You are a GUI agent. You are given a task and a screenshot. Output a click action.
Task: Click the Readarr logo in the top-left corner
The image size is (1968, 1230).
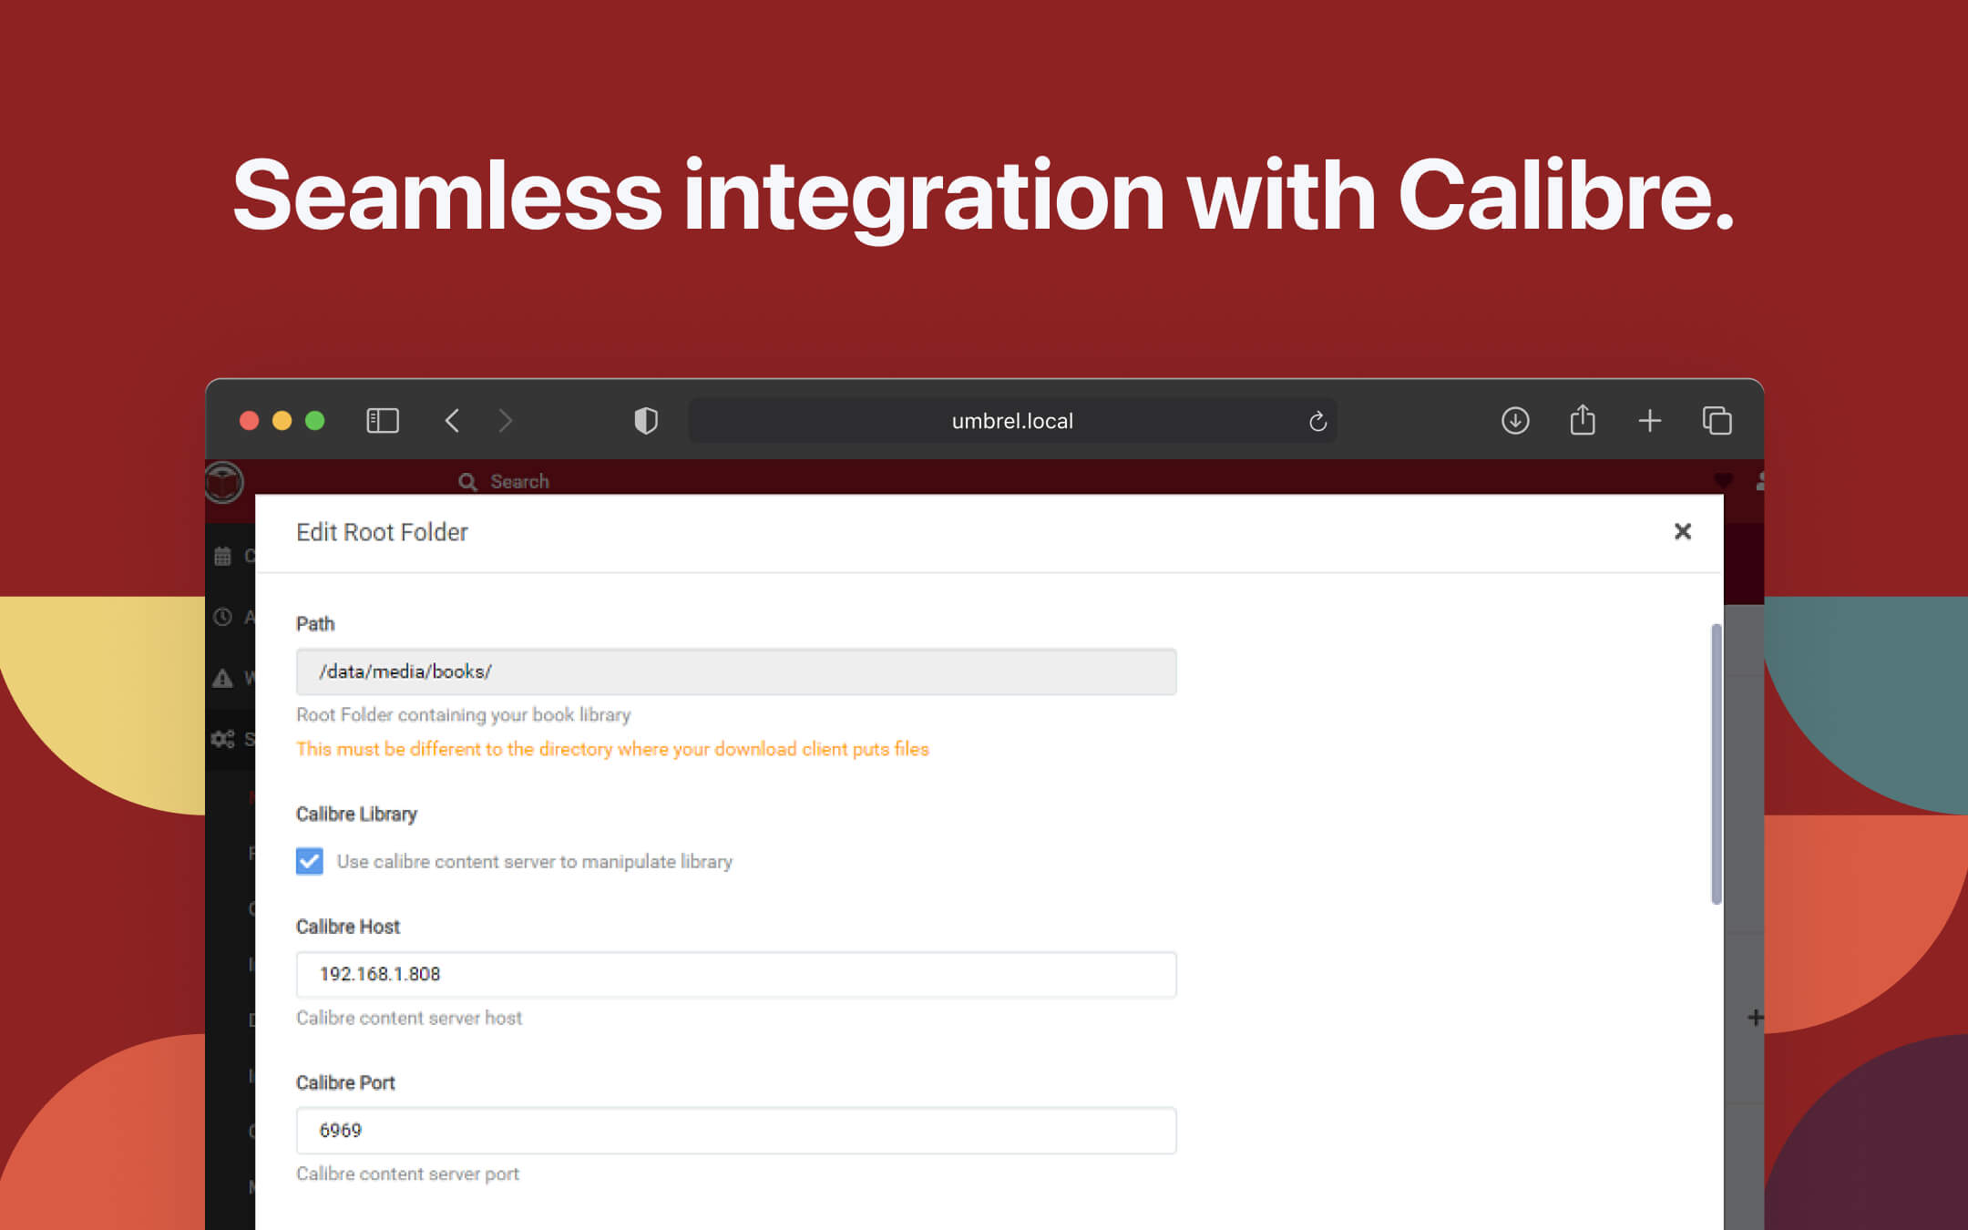click(225, 481)
